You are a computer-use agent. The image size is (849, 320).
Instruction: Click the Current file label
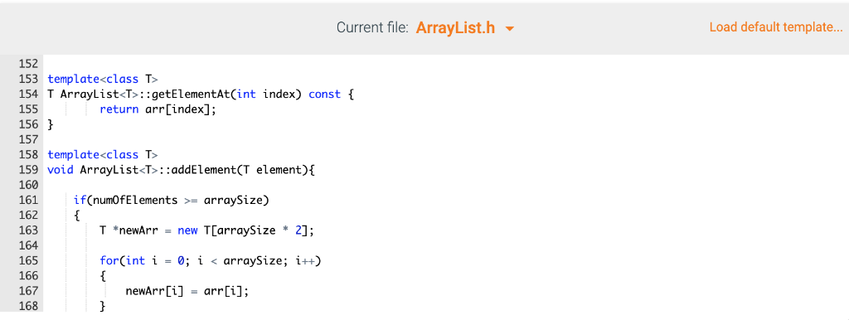pyautogui.click(x=372, y=27)
